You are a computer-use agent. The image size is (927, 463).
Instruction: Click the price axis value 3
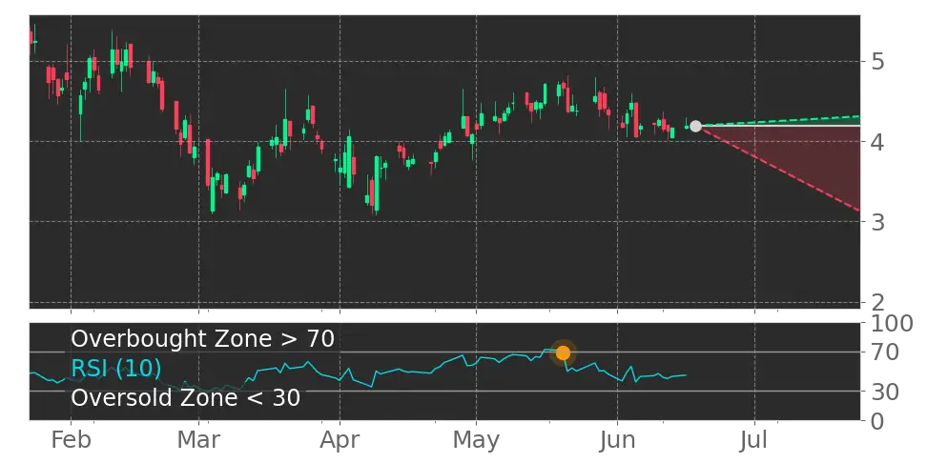(x=878, y=222)
